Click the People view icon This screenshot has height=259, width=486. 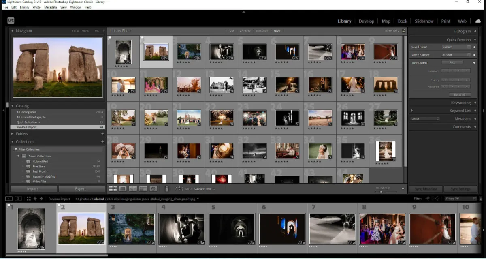coord(153,188)
